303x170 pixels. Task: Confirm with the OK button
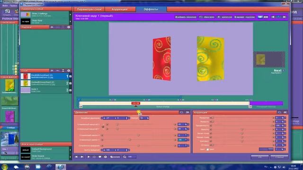coord(260,157)
